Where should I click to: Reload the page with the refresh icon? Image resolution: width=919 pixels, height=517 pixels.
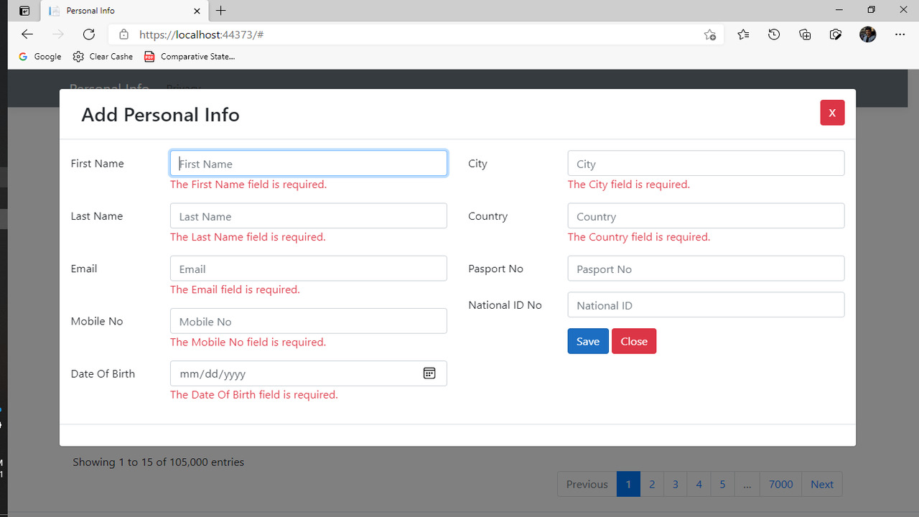point(89,34)
